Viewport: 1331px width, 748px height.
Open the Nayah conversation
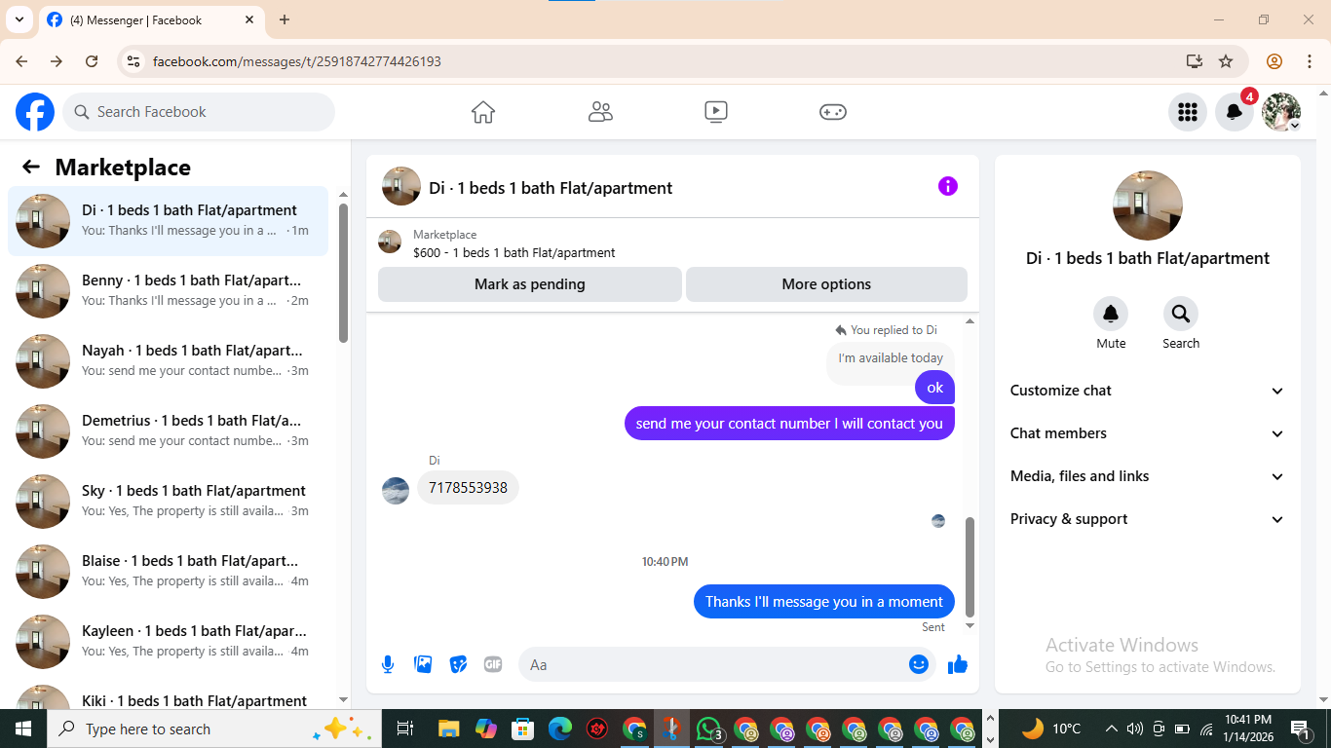click(169, 361)
